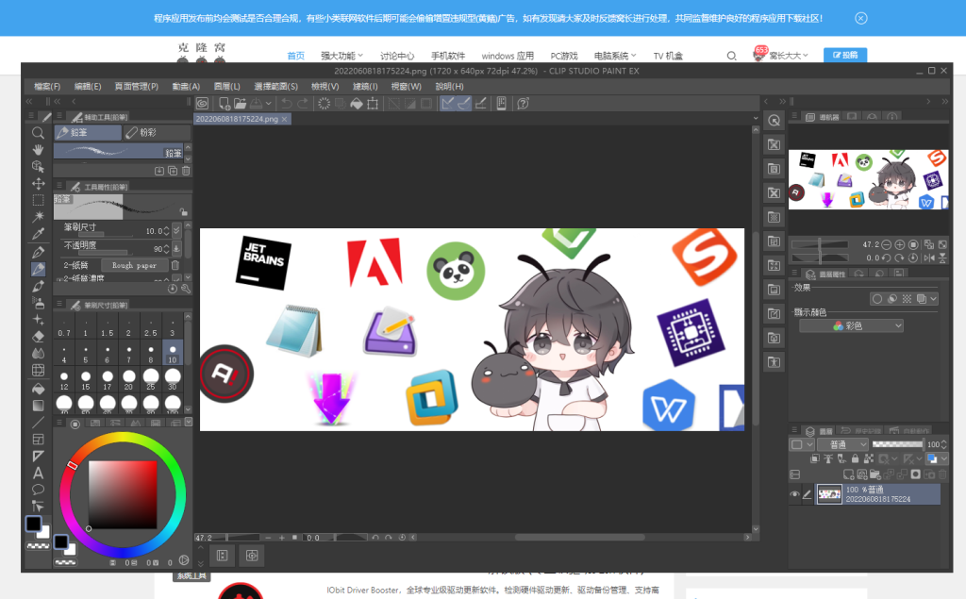Select the Pen tool above the pencil

tap(38, 252)
